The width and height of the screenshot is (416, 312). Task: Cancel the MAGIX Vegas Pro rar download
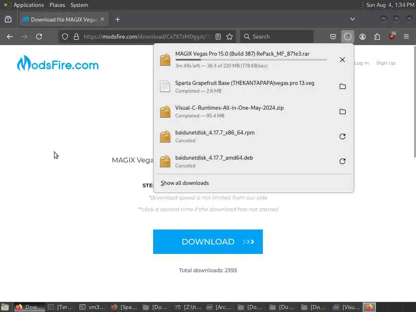tap(342, 60)
